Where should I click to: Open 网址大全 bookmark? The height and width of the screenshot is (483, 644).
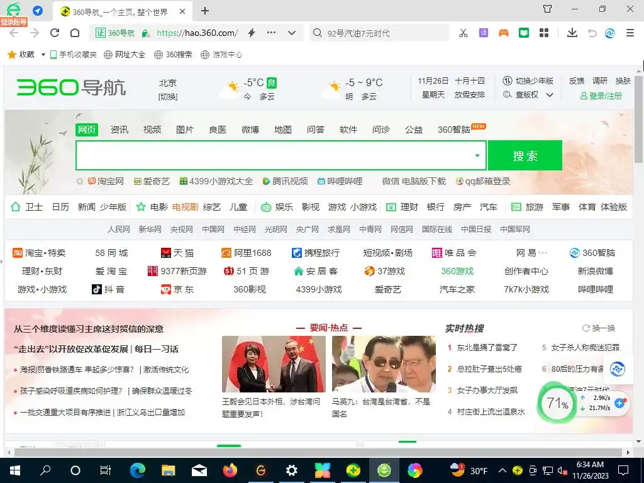pos(125,54)
